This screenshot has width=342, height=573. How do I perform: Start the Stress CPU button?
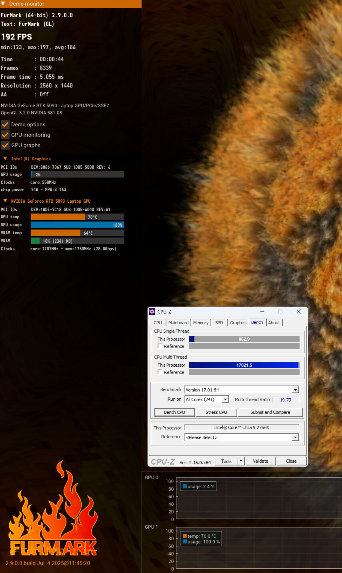click(x=216, y=412)
